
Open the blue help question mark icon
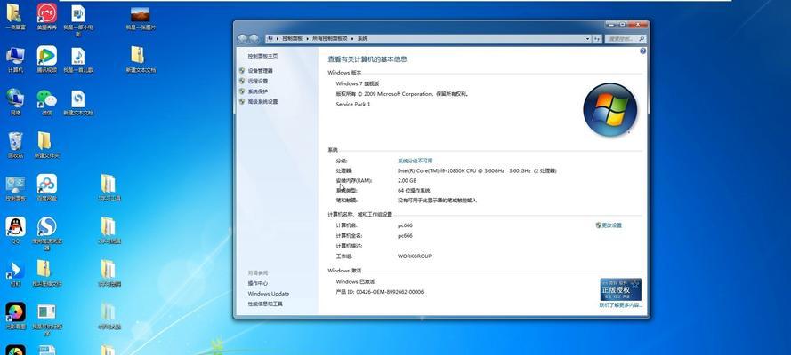pos(642,51)
